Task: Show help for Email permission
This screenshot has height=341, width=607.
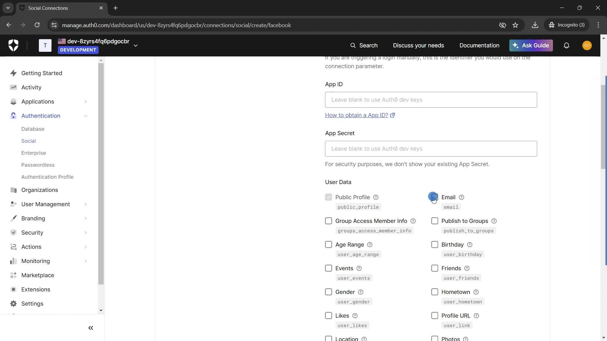Action: coord(462,197)
